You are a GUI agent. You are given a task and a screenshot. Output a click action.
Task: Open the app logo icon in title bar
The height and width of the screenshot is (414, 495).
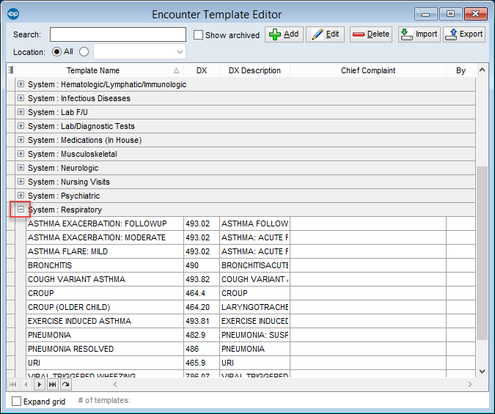click(13, 14)
